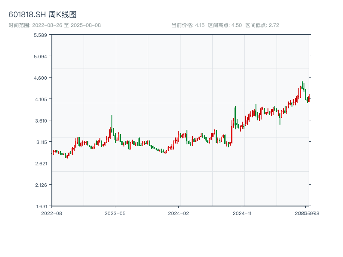Click the time range text 2022-08-26 to 2025-08-08
Image resolution: width=343 pixels, height=257 pixels.
click(x=54, y=25)
